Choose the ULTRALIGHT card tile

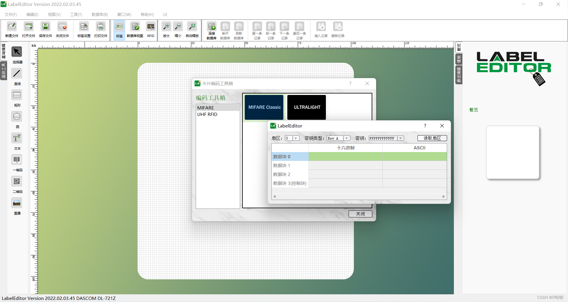click(x=307, y=107)
